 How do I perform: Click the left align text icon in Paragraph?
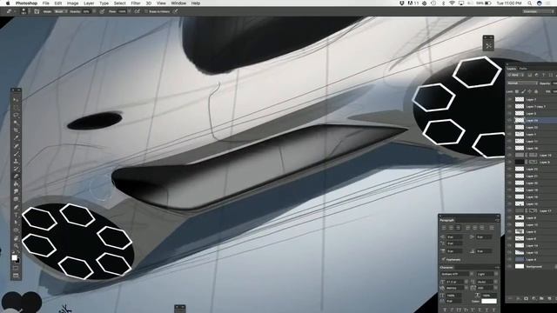444,228
